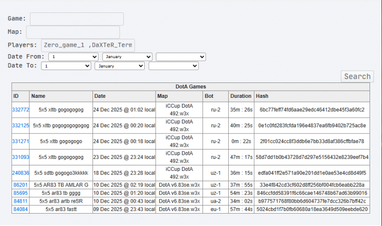The width and height of the screenshot is (382, 226).
Task: Click duration '36m : 15s'
Action: click(241, 173)
